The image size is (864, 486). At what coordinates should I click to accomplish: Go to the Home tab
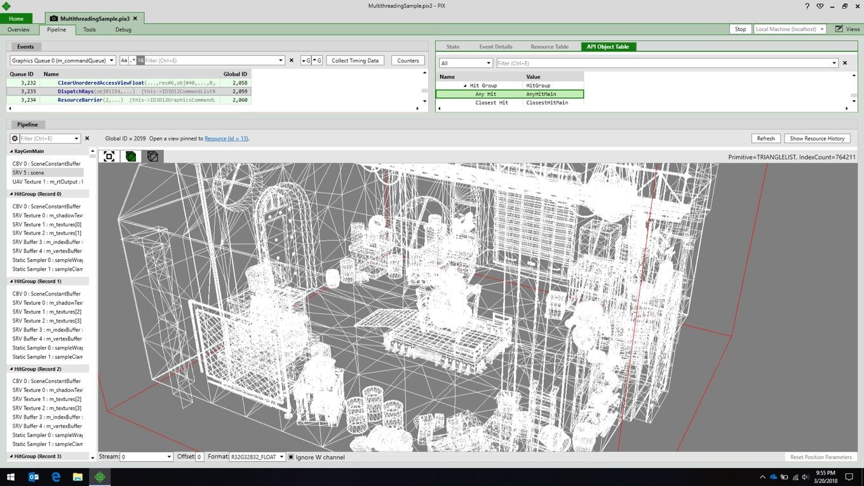[x=16, y=18]
